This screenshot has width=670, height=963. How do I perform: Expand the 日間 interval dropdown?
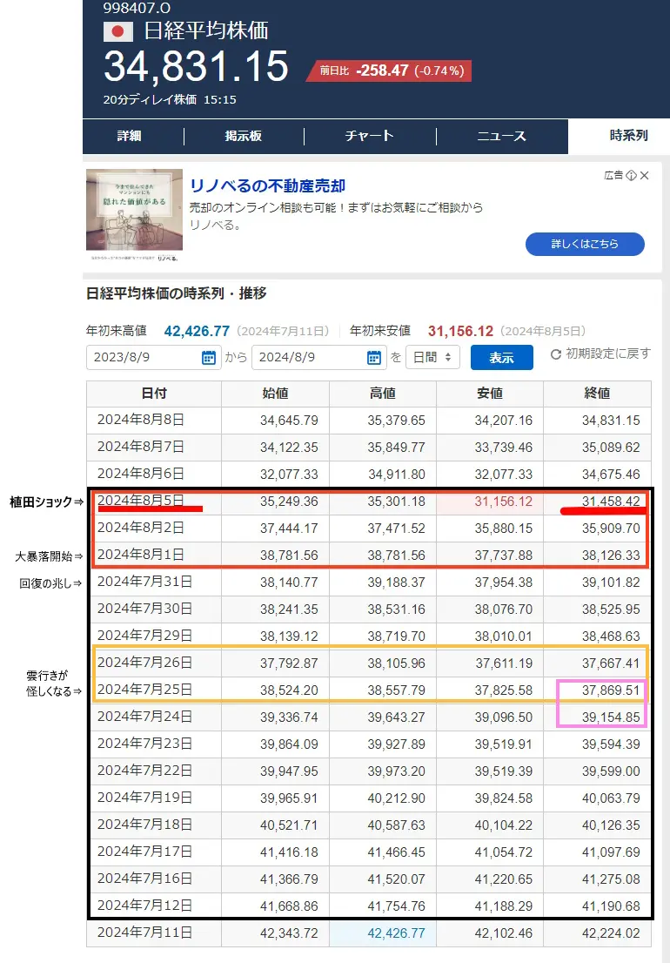[x=434, y=357]
